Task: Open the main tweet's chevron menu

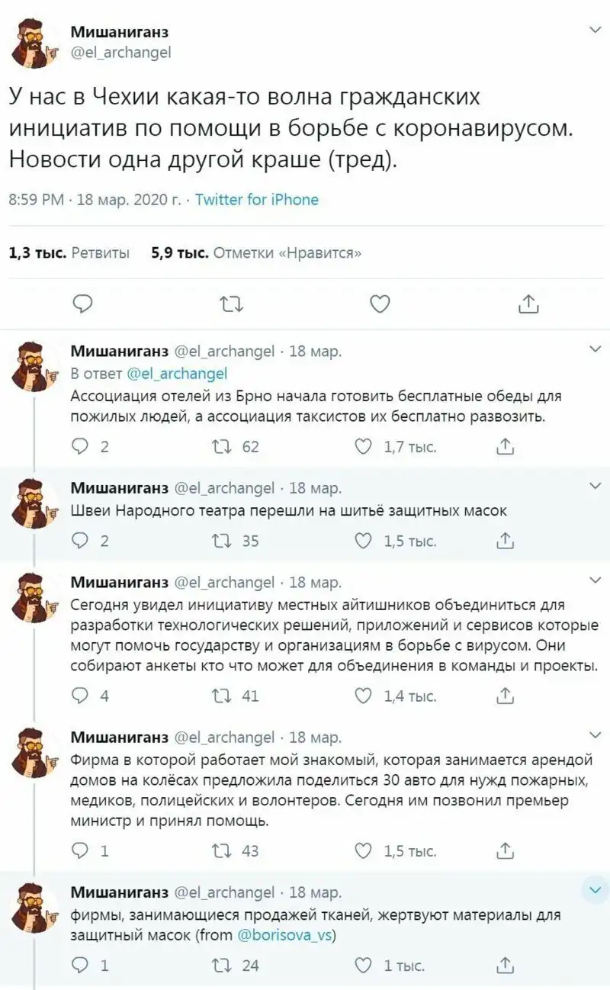Action: click(x=596, y=31)
